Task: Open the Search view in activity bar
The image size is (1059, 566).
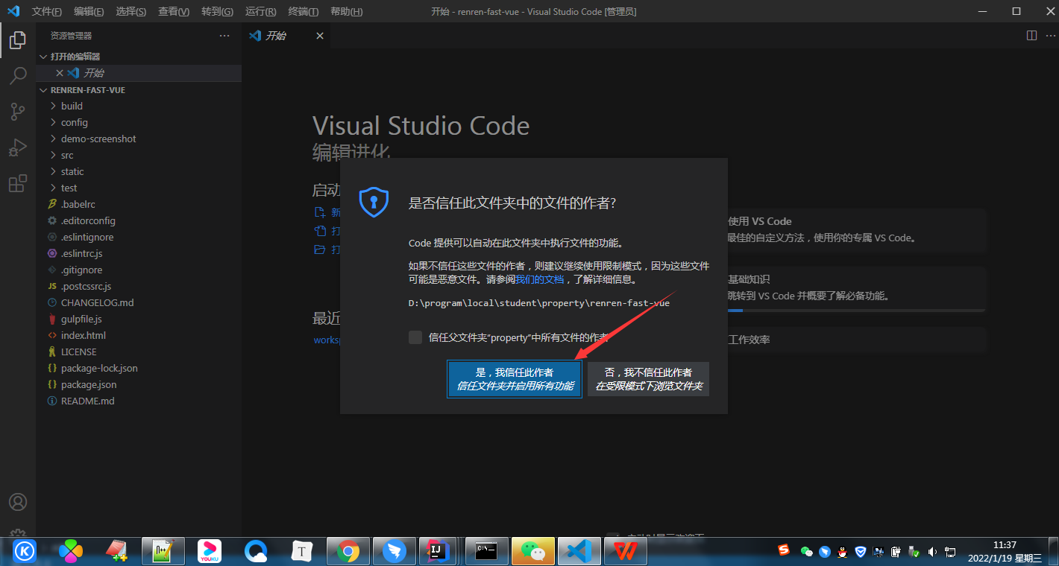Action: [18, 75]
